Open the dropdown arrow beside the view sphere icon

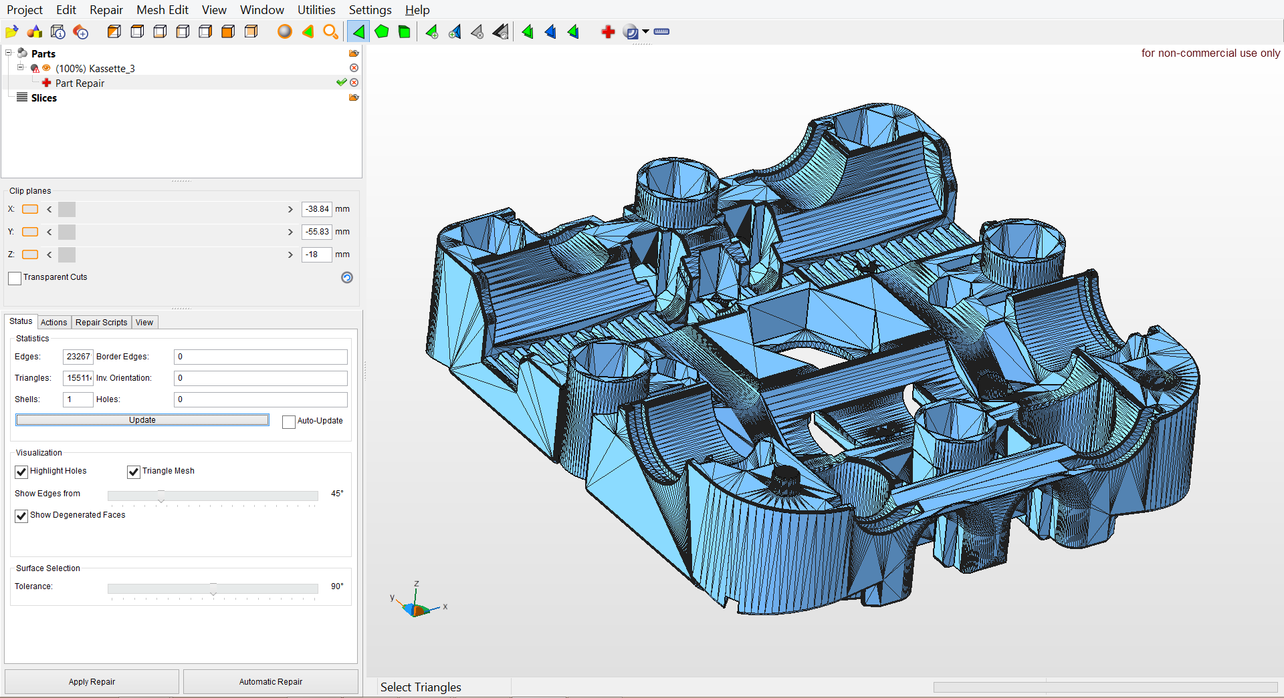pyautogui.click(x=645, y=32)
